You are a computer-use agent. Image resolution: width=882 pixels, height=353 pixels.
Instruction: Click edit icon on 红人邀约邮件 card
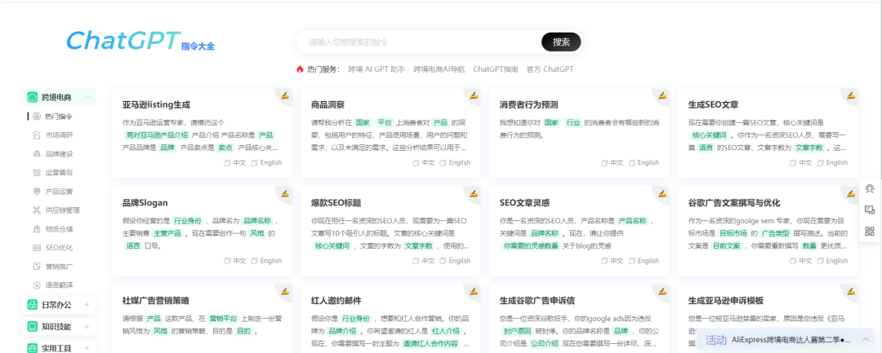coord(474,291)
